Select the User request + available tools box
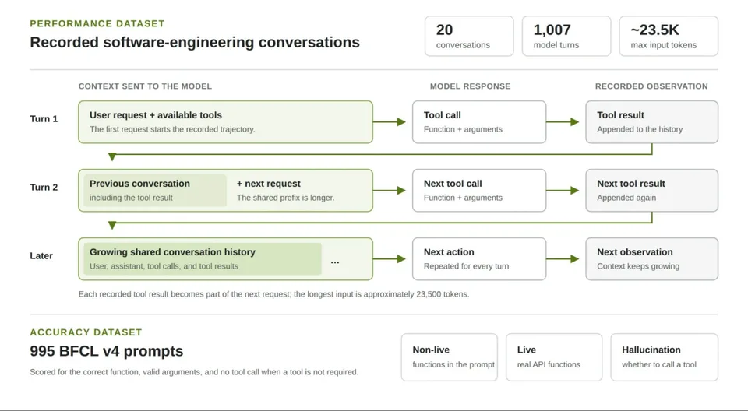Image resolution: width=748 pixels, height=411 pixels. 226,122
